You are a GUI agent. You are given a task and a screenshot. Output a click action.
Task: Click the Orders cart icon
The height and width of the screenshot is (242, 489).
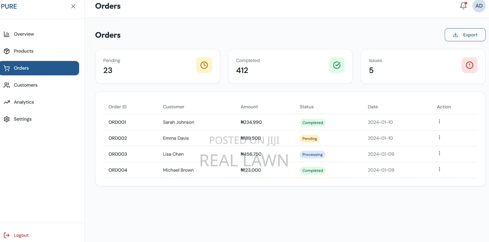click(7, 68)
